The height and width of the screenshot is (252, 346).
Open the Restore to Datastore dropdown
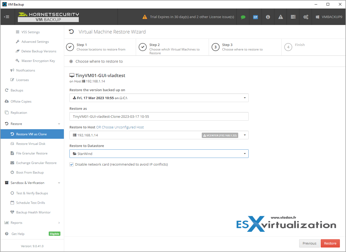(x=159, y=154)
